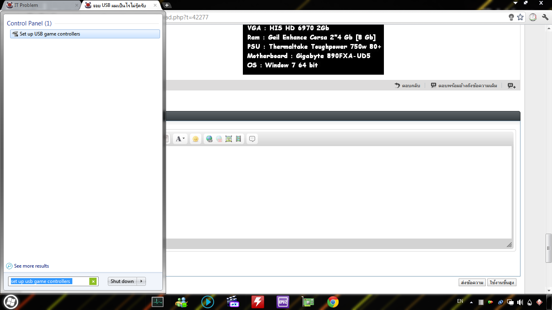Screen dimensions: 552x310
Task: Click the ตอบกลับ reply link
Action: click(x=407, y=86)
